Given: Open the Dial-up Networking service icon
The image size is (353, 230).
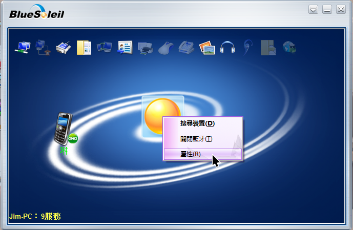Looking at the screenshot, I should (43, 48).
